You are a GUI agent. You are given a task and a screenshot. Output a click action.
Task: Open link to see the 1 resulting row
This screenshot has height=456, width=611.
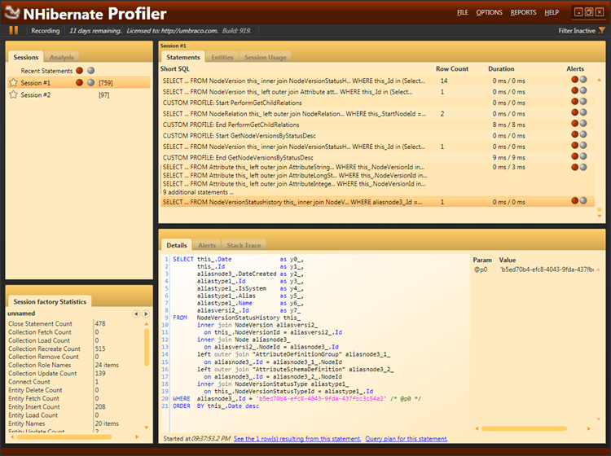click(x=297, y=439)
